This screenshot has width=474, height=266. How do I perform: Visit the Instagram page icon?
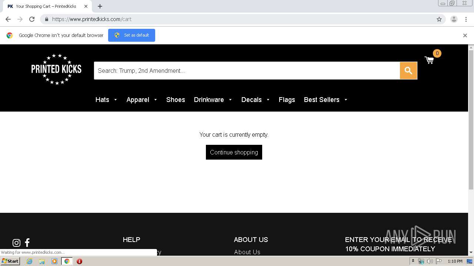(16, 243)
